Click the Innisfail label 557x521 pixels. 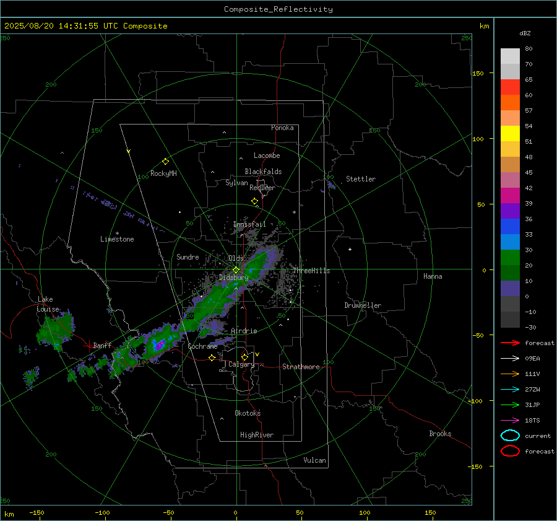click(249, 224)
